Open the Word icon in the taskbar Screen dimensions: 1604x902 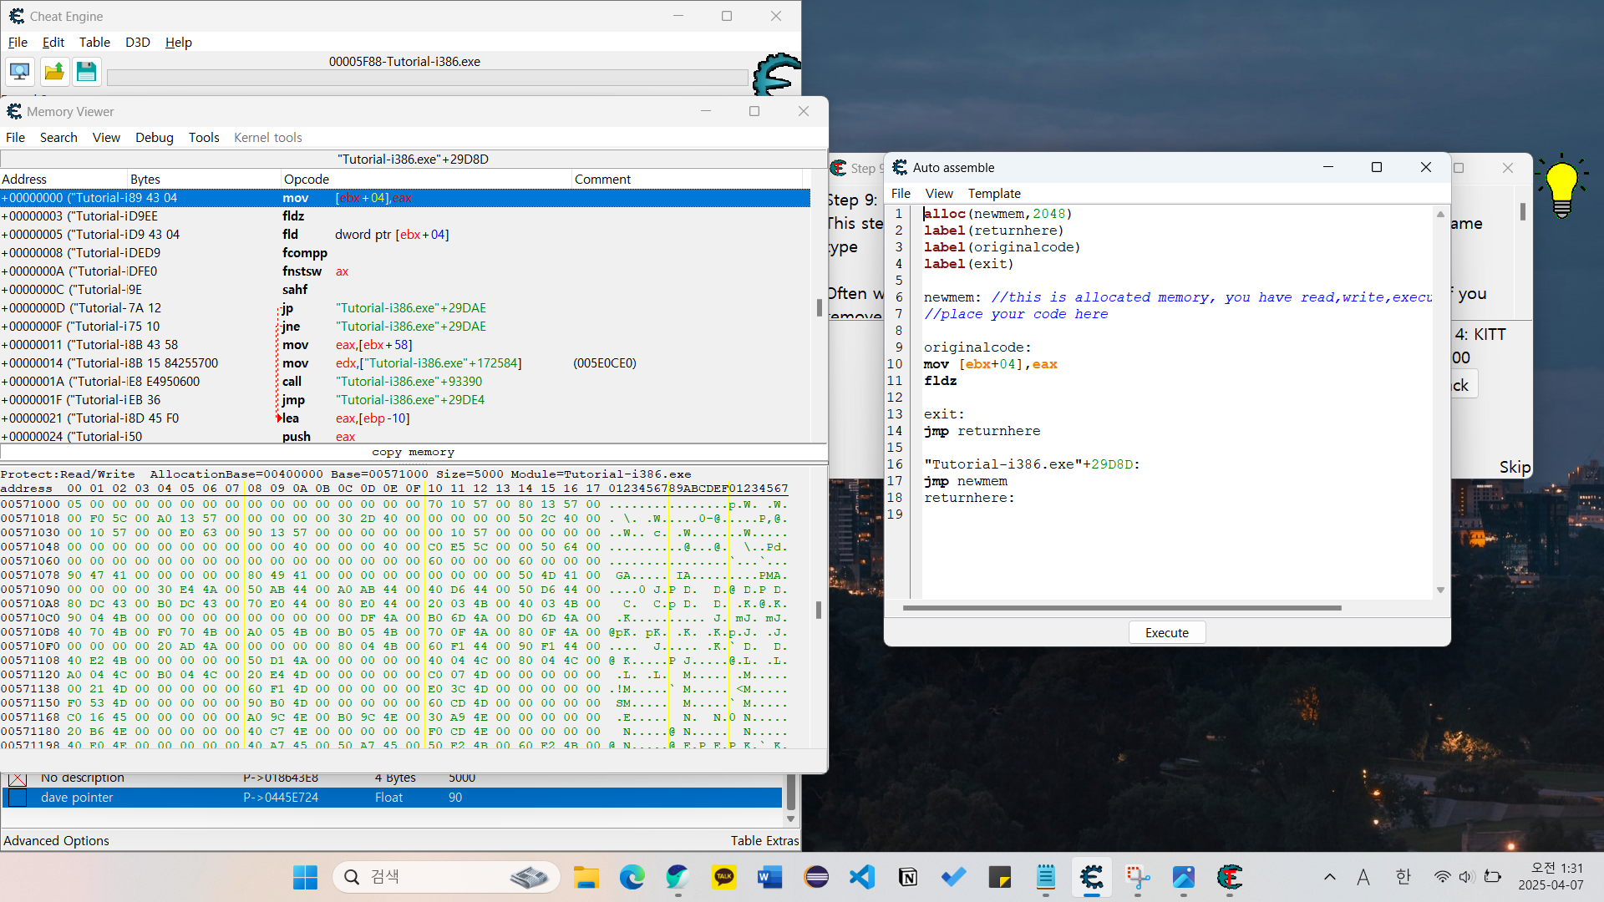pos(769,877)
